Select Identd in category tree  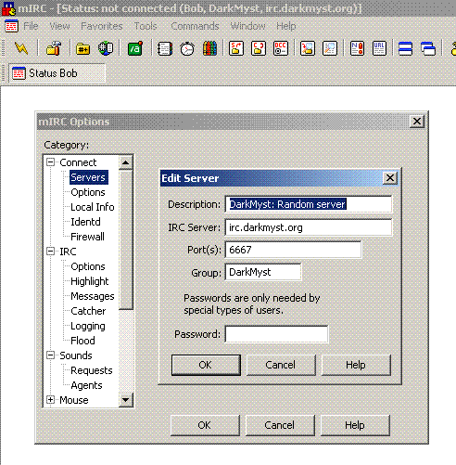pos(85,222)
